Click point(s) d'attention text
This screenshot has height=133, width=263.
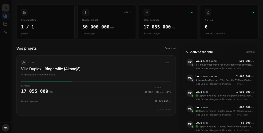(215, 33)
